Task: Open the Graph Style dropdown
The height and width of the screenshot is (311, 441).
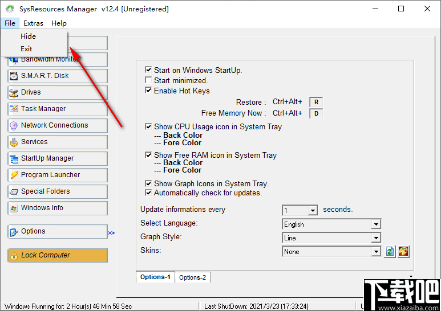Action: pos(376,238)
